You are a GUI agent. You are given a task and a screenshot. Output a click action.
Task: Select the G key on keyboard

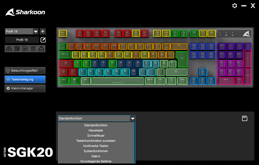[x=112, y=64]
